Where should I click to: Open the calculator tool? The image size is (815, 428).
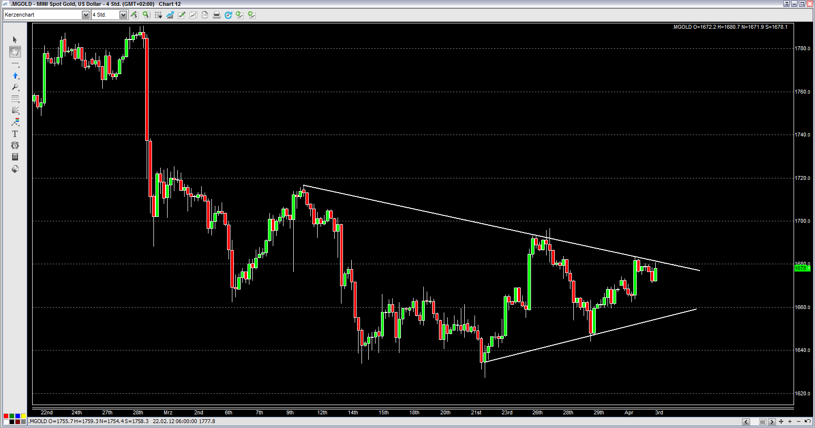15,157
